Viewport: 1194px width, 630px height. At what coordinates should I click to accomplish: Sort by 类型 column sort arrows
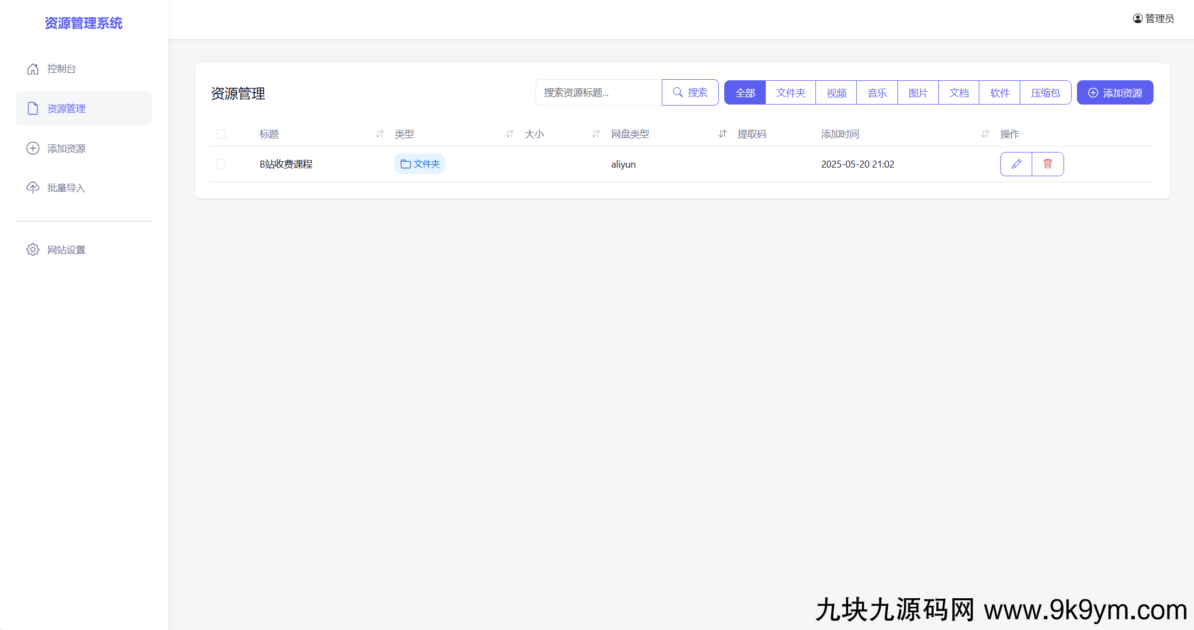(510, 134)
